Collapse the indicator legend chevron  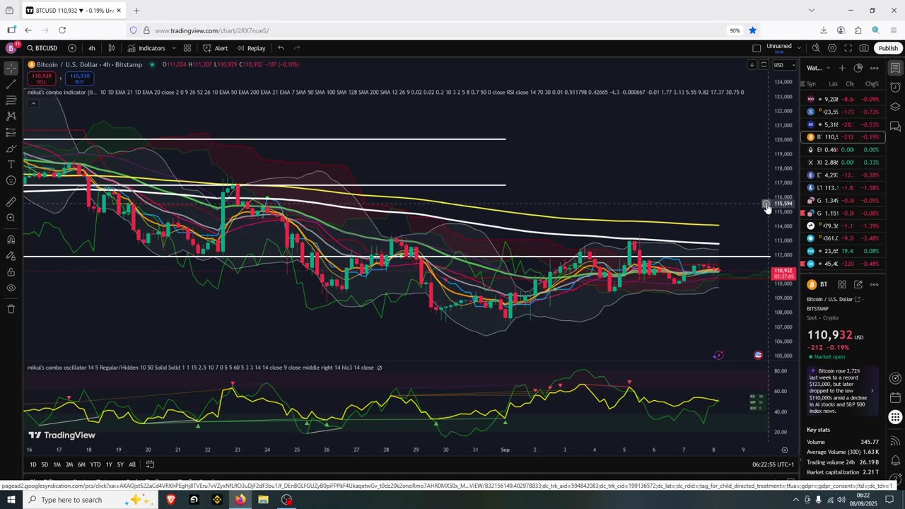pyautogui.click(x=33, y=103)
